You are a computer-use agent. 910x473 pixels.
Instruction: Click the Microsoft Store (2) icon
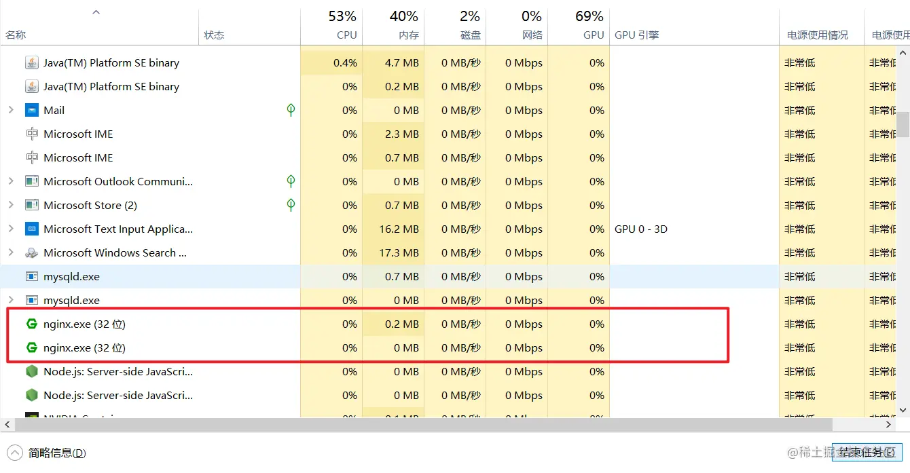[x=32, y=206]
